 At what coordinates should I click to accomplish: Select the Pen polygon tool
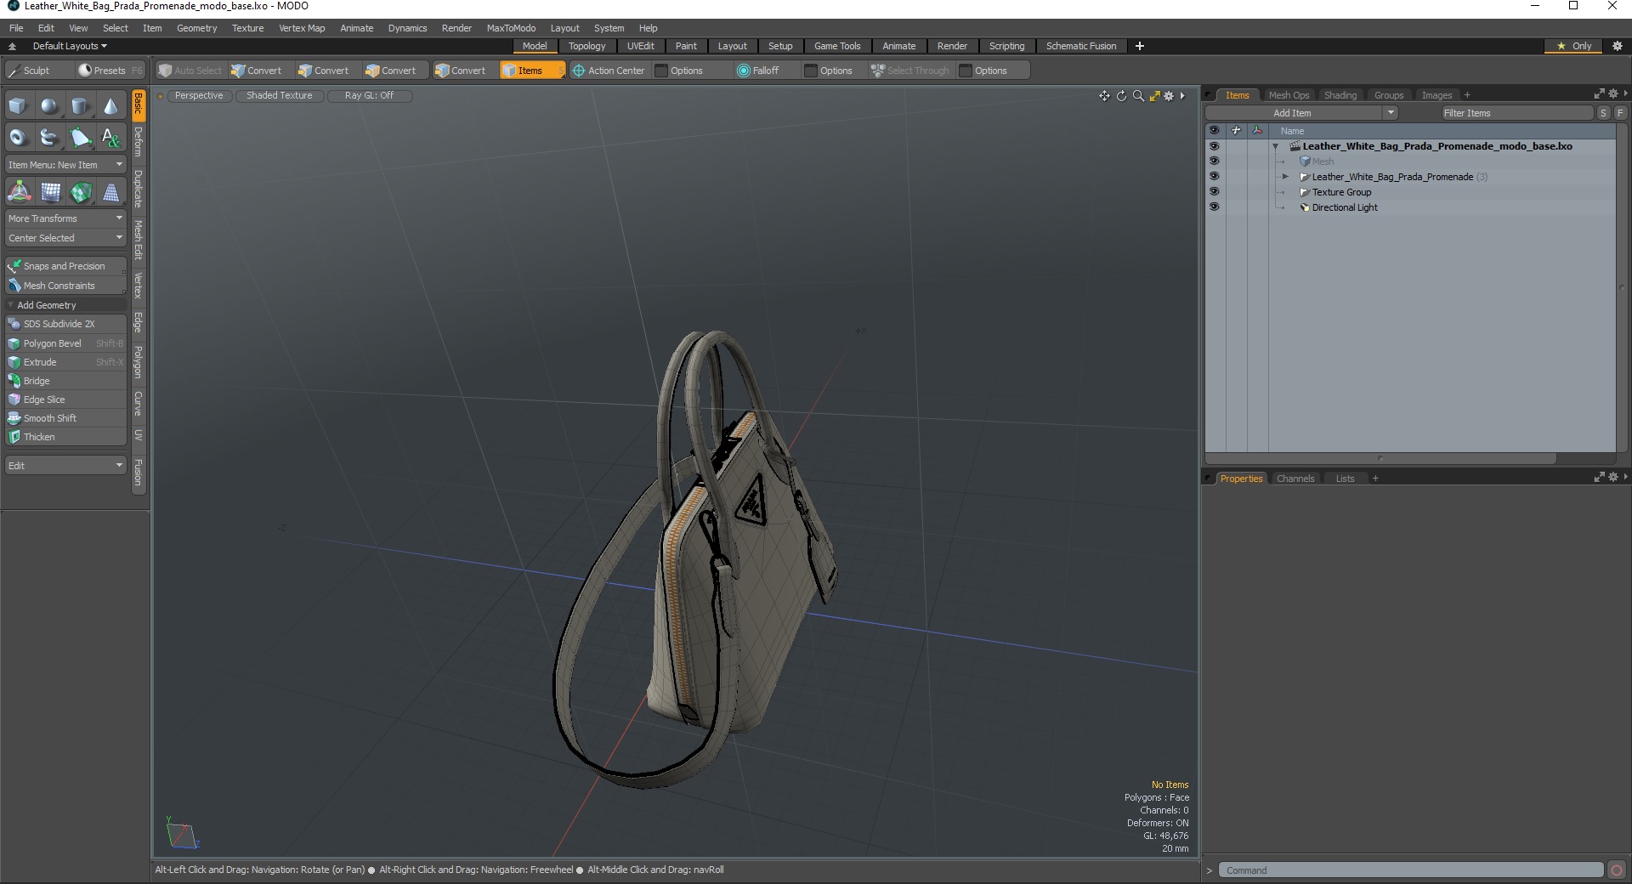pos(80,137)
